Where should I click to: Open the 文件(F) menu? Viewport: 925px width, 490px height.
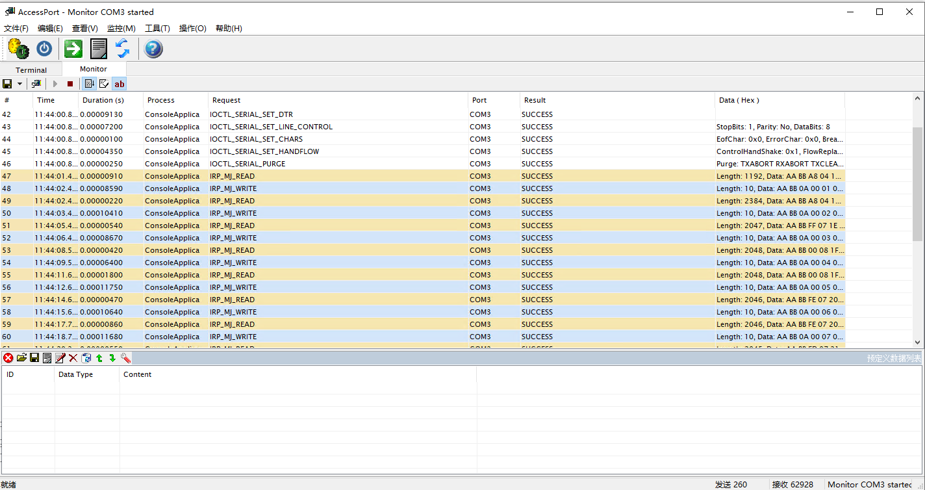point(16,29)
